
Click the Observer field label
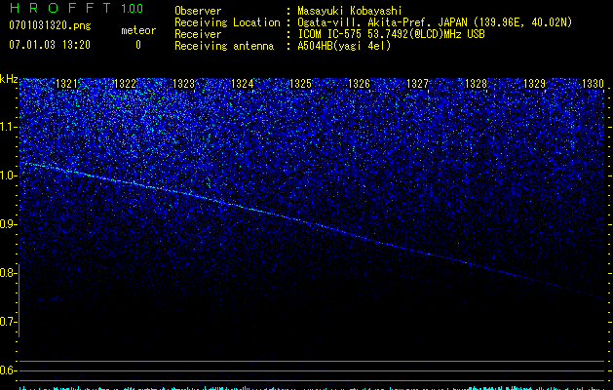click(x=198, y=11)
